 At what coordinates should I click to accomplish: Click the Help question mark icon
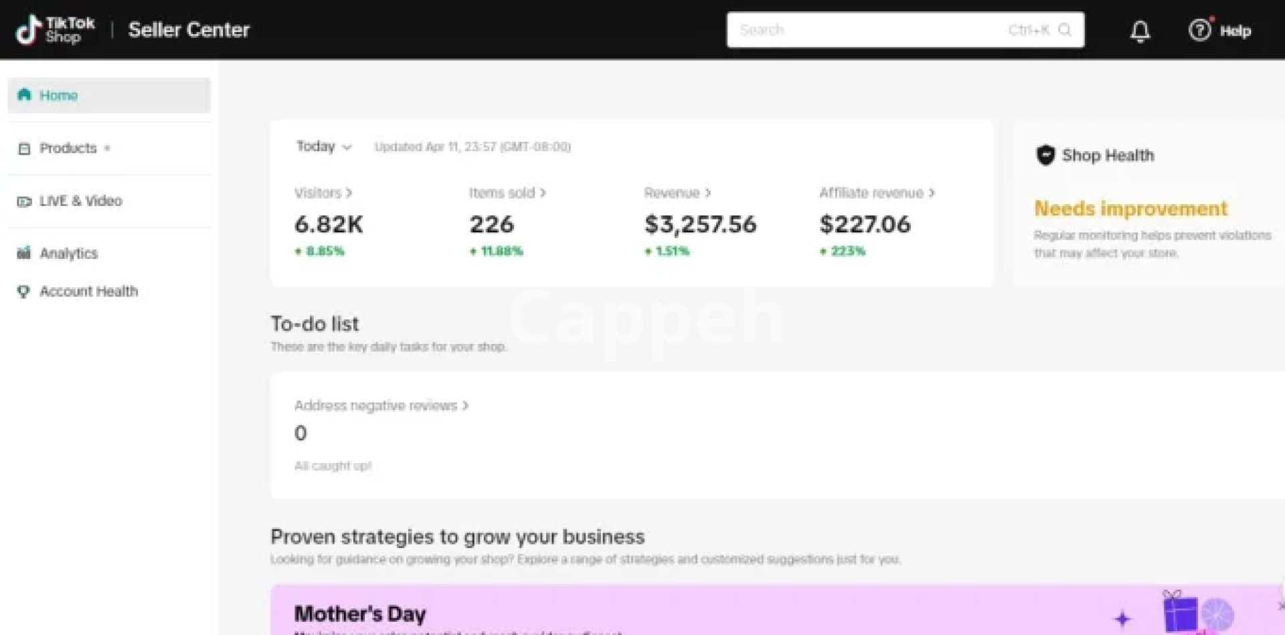tap(1199, 30)
